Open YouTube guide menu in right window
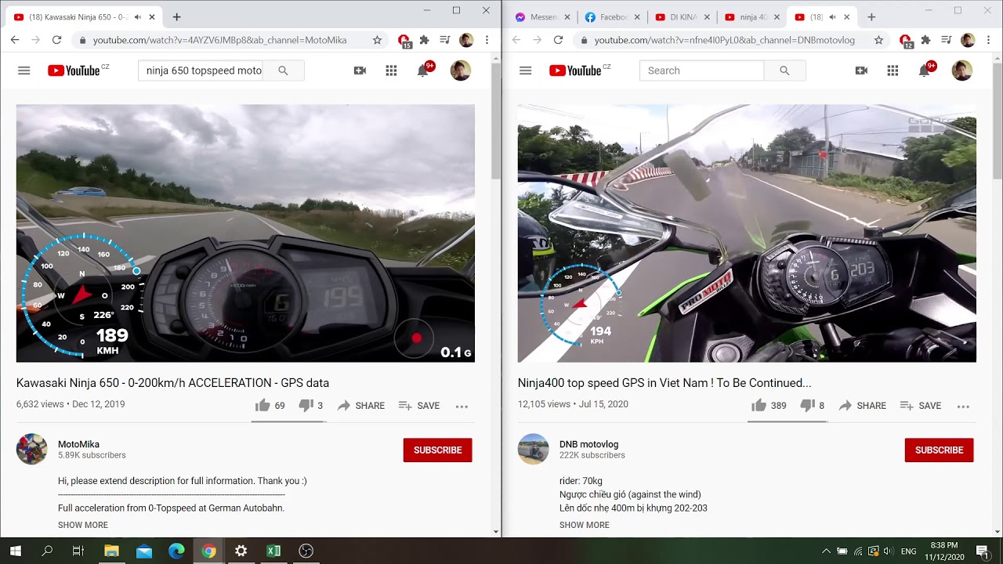Image resolution: width=1003 pixels, height=564 pixels. 526,70
